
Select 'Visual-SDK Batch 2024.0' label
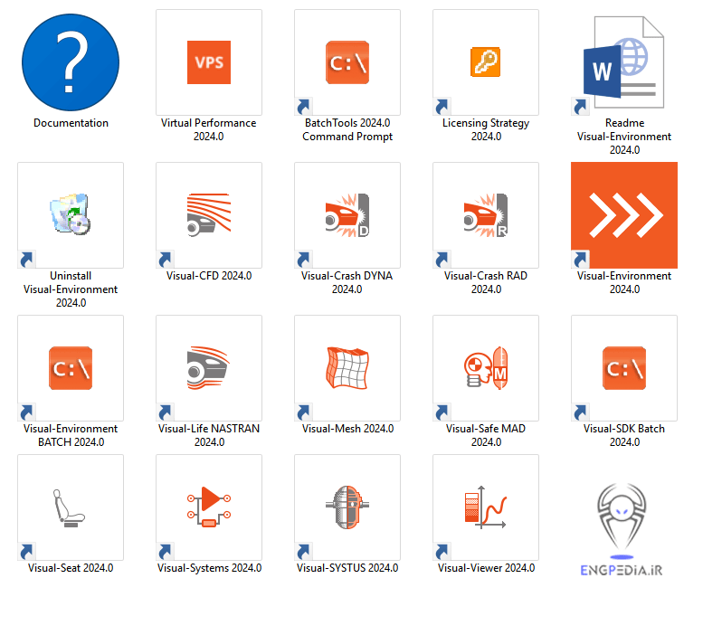[x=624, y=435]
